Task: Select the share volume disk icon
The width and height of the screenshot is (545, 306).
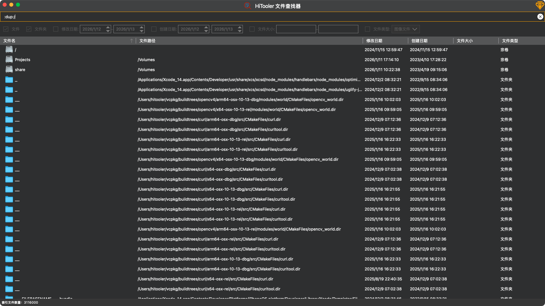Action: [9, 69]
